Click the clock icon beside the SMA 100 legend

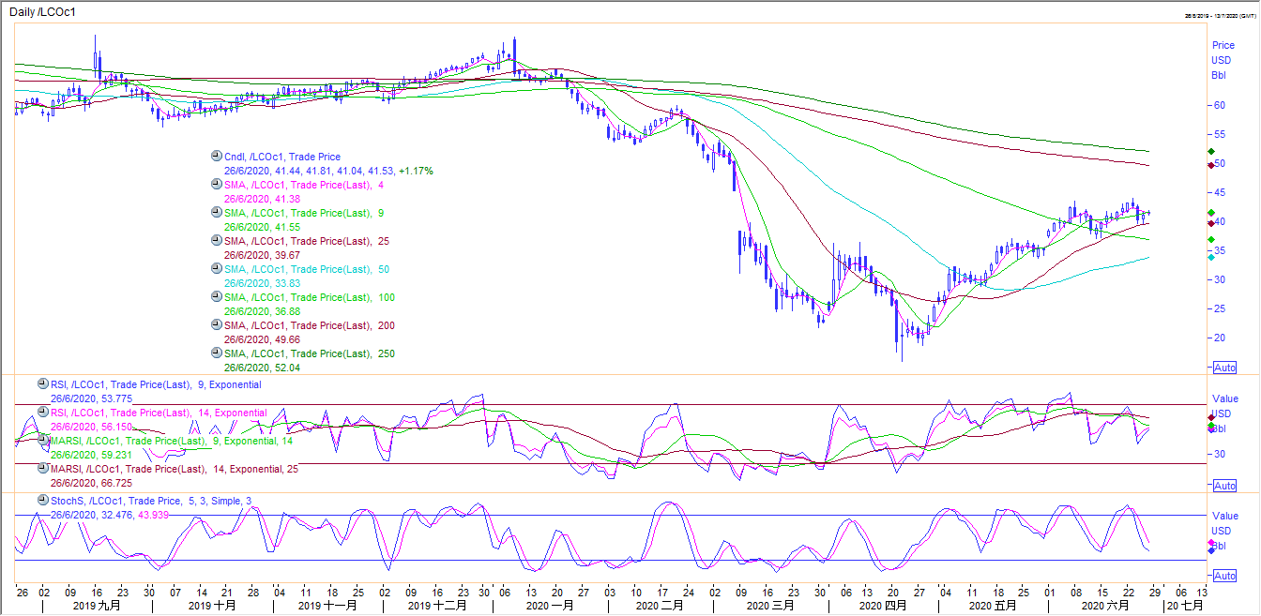[x=217, y=297]
